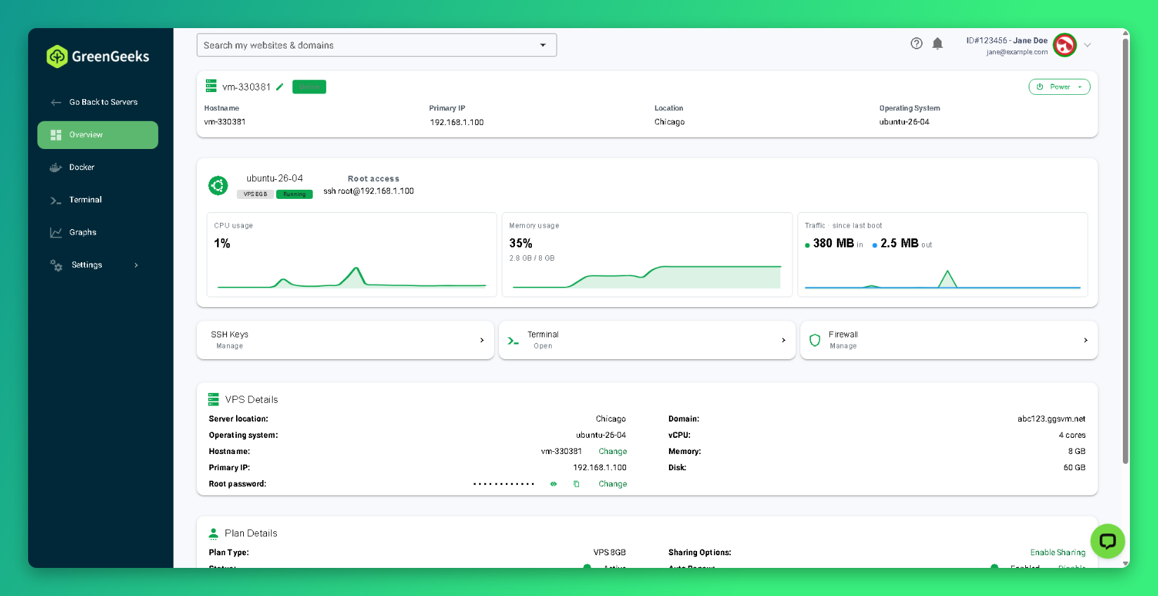Click the abc123.ggsvm.net domain value
This screenshot has height=596, width=1158.
click(1051, 419)
